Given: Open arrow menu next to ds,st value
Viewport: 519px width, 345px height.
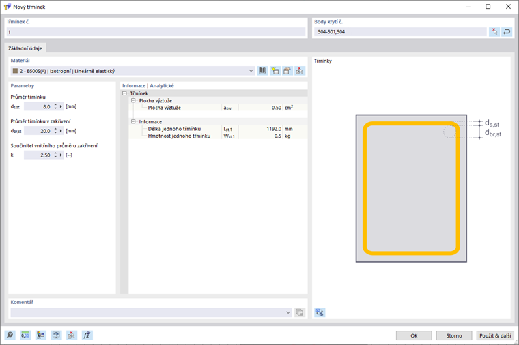Looking at the screenshot, I should pyautogui.click(x=61, y=106).
